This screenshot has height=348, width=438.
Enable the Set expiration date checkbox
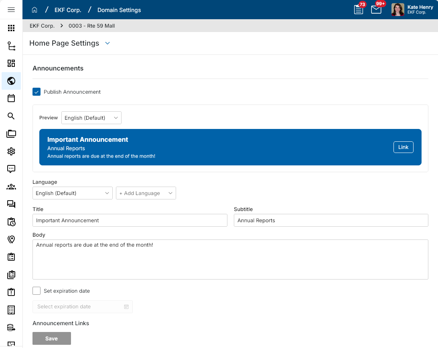tap(36, 291)
